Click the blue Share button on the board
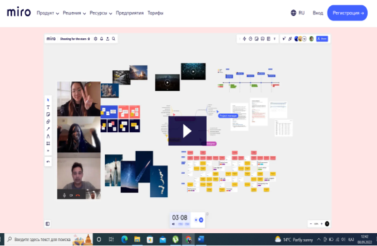The image size is (377, 246). point(322,38)
